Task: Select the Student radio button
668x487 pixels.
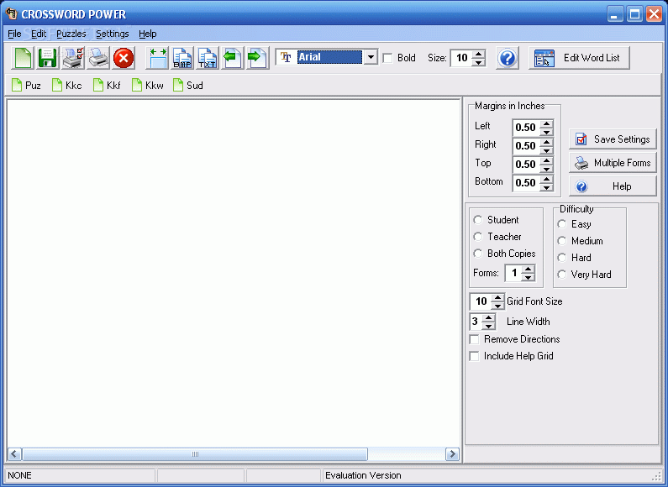Action: 478,220
